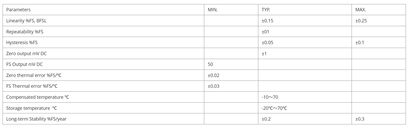
Task: Click the ±0.03 FS thermal error value
Action: point(214,86)
